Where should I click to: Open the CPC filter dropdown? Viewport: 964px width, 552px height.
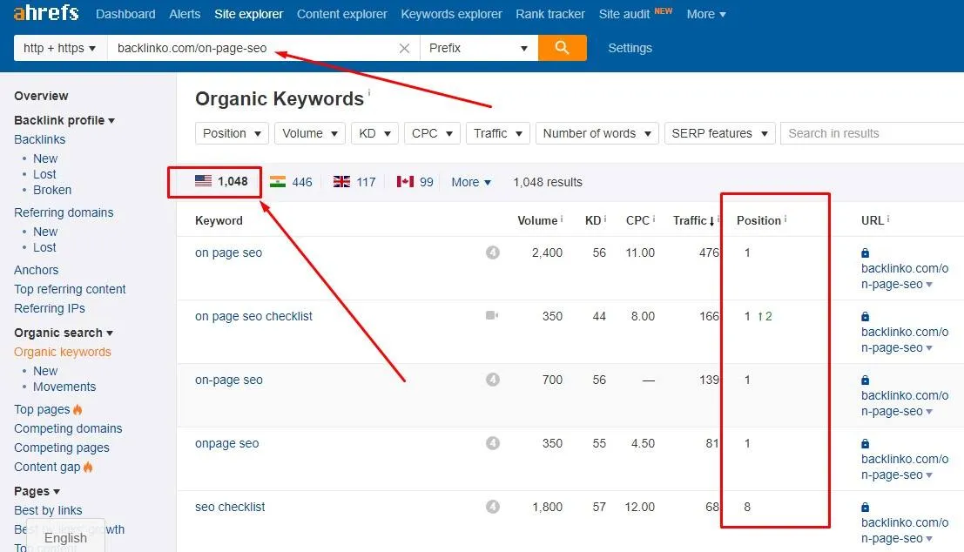point(432,133)
